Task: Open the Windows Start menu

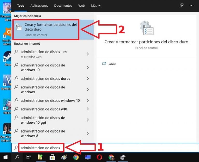Action: point(5,157)
